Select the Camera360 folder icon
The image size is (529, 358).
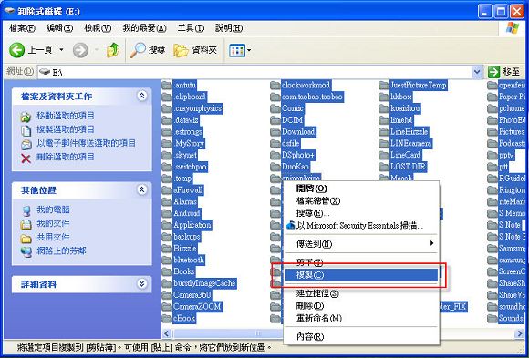[167, 295]
